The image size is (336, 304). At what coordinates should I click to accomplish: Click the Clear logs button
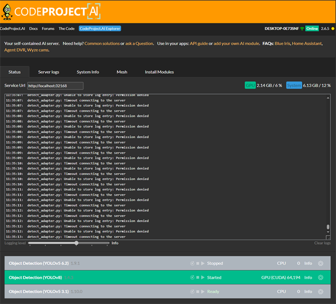323,243
